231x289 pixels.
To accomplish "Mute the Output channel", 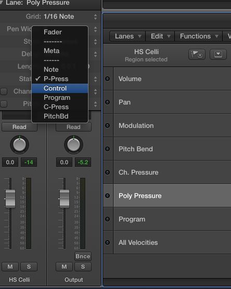I will coord(64,267).
